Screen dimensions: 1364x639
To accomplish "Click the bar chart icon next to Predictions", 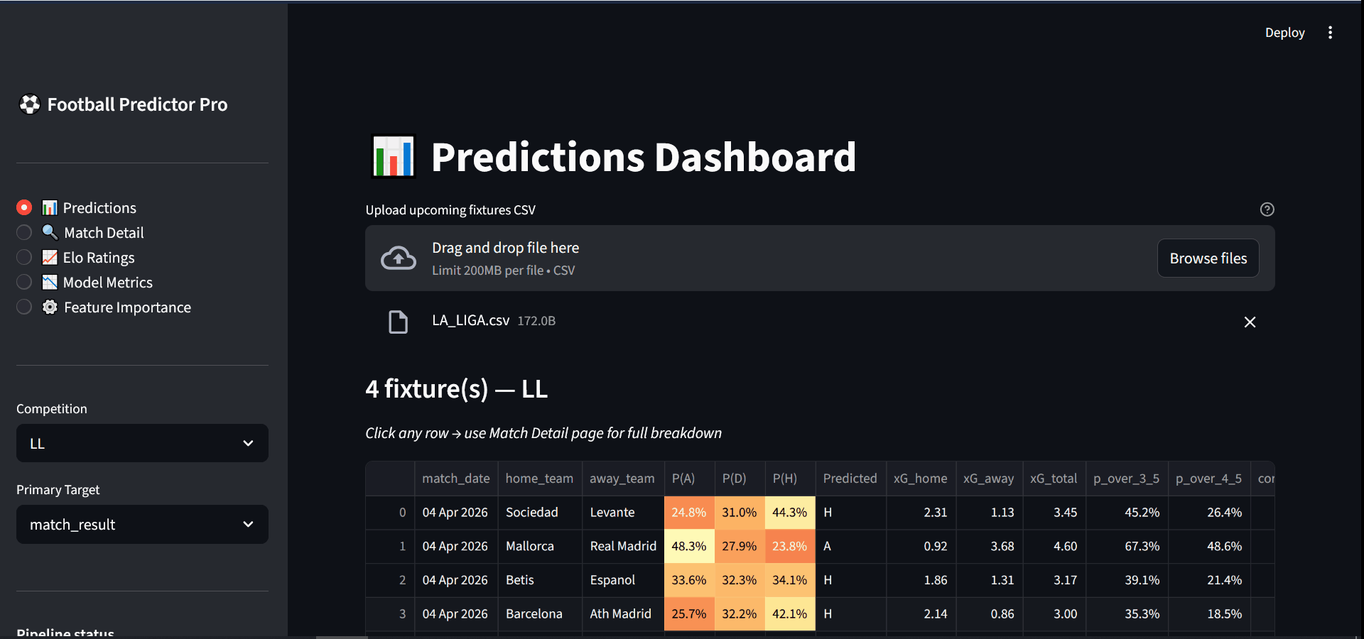I will (50, 207).
